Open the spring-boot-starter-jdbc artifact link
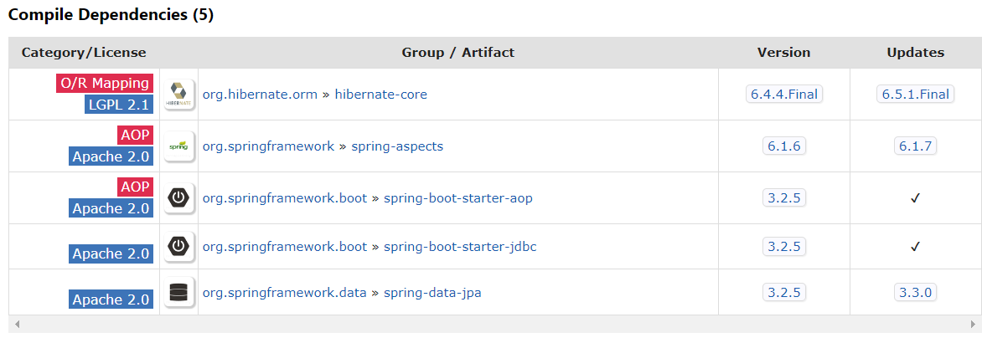 pos(460,247)
